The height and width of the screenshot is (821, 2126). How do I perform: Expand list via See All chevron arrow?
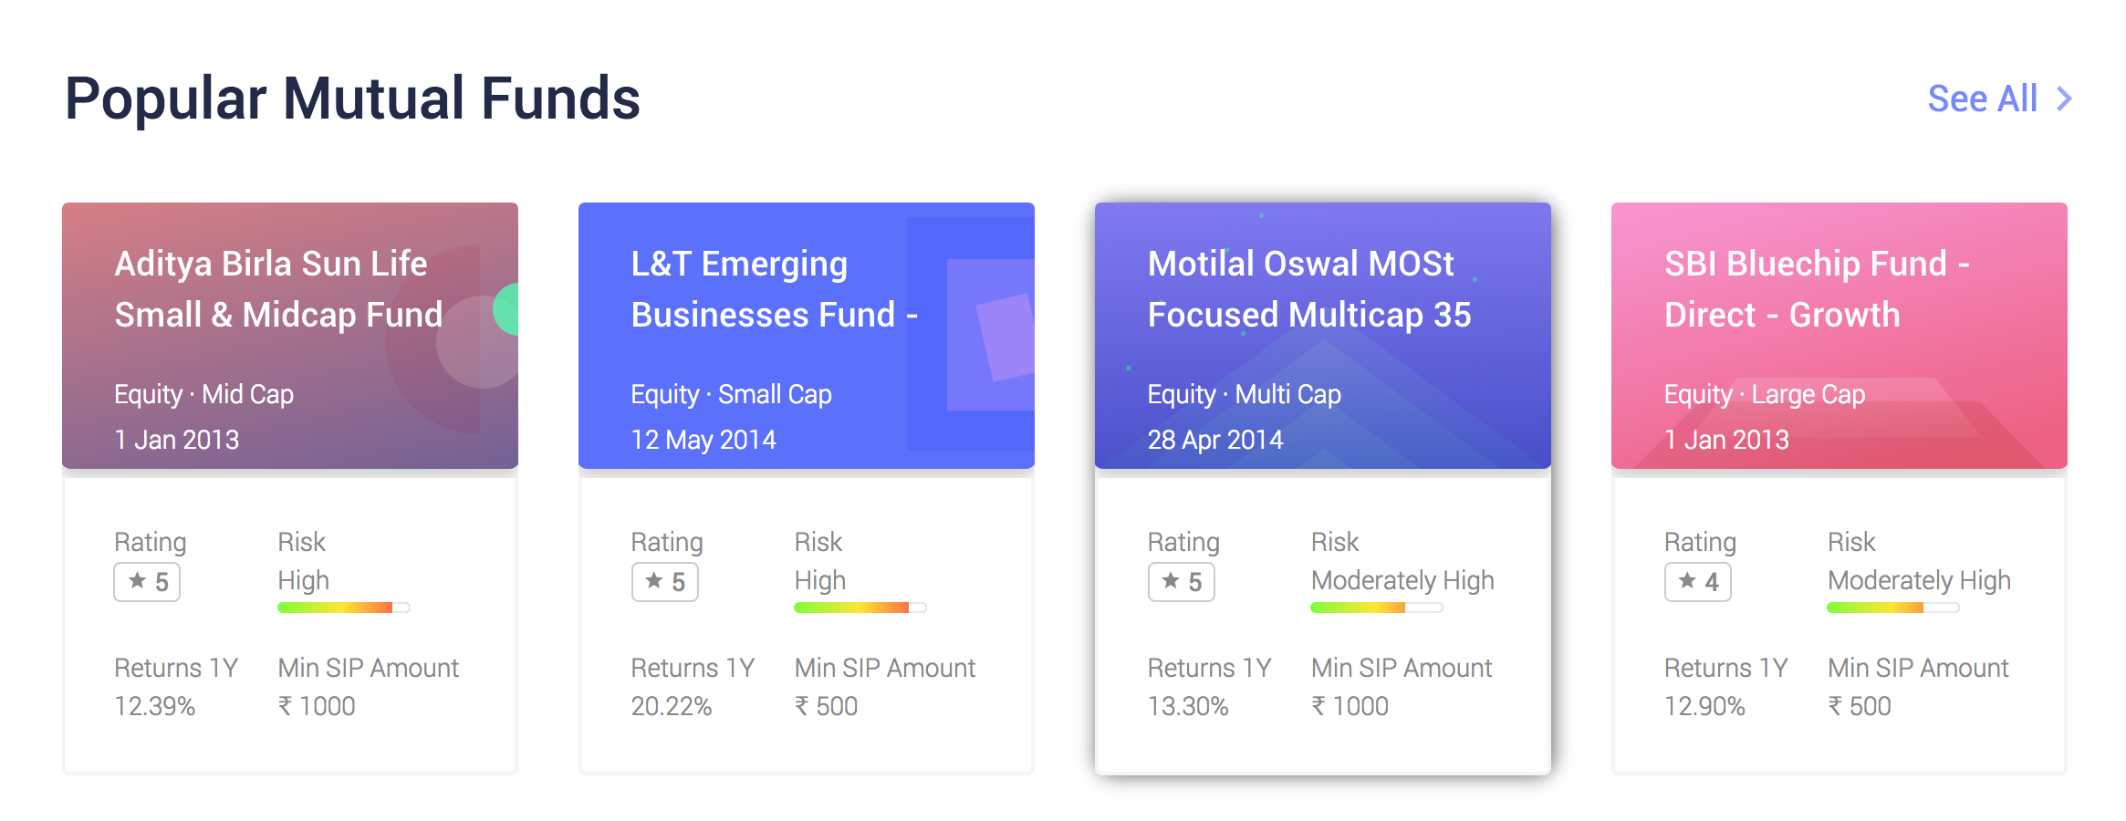click(x=2064, y=99)
